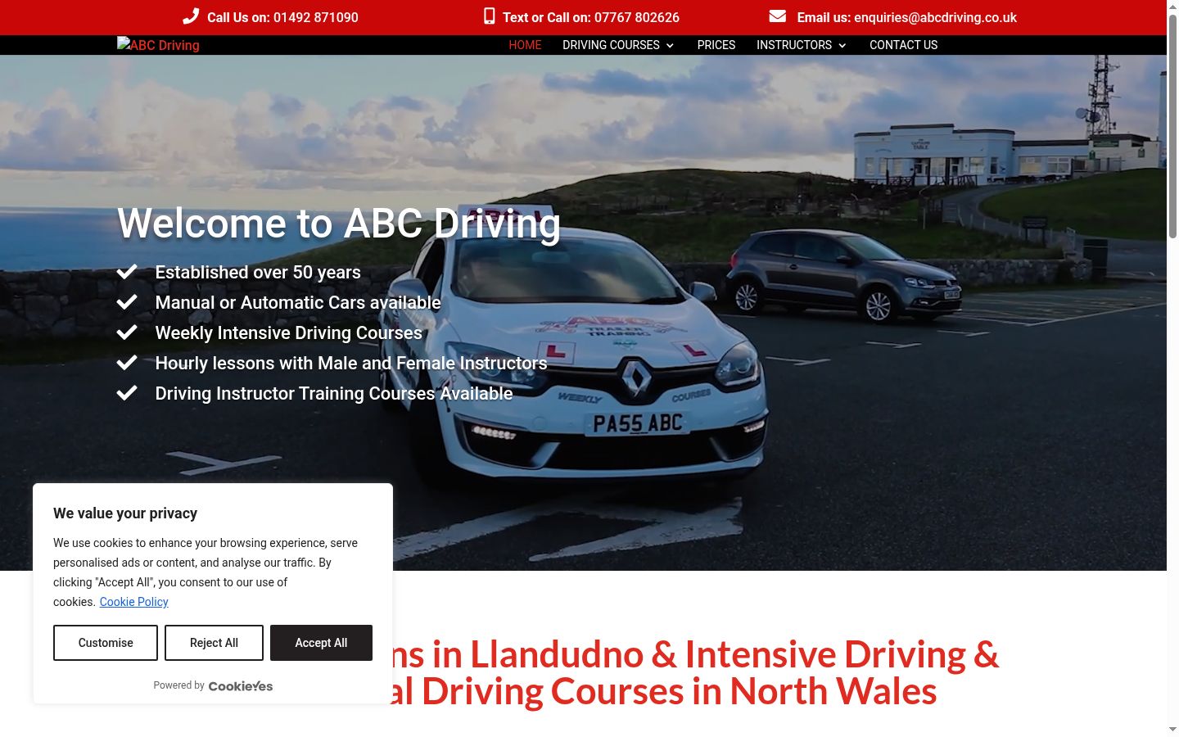The width and height of the screenshot is (1179, 737).
Task: Click the phone handset icon in top bar
Action: click(191, 16)
